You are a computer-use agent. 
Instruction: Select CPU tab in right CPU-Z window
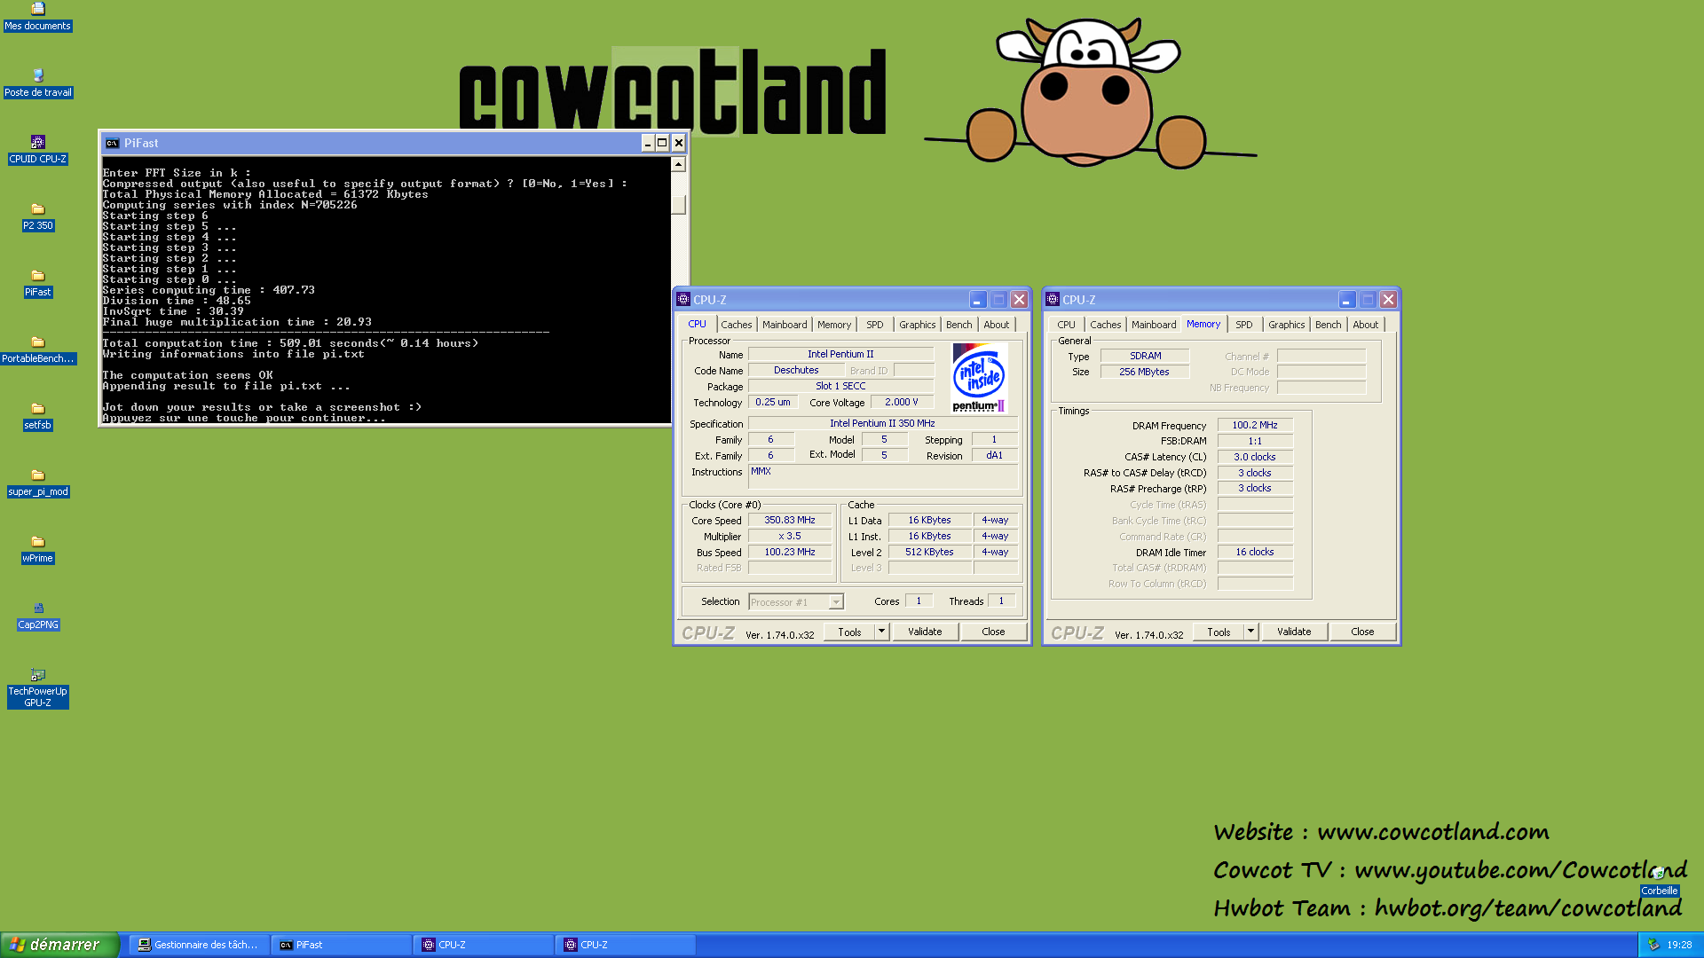[1067, 325]
